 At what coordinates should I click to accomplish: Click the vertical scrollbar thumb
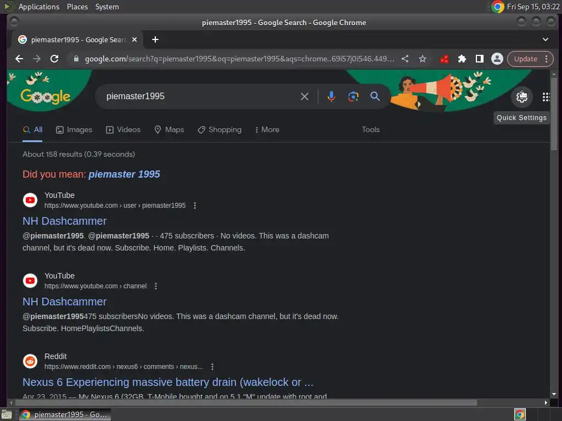pyautogui.click(x=554, y=114)
